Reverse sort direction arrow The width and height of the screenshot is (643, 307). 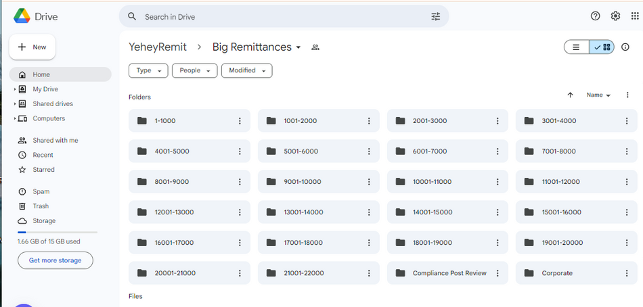(x=570, y=95)
